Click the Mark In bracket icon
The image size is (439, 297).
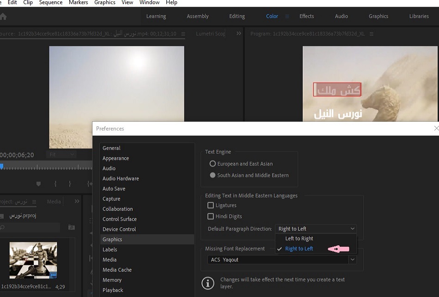(x=55, y=184)
